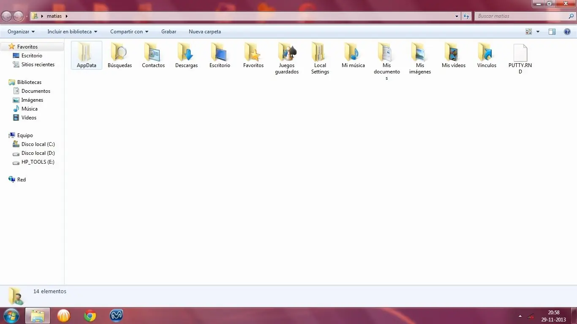The image size is (577, 324).
Task: Click the Windows Explorer taskbar icon
Action: tap(38, 316)
